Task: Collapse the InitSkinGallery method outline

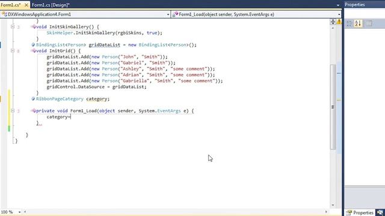Action: tap(13, 26)
